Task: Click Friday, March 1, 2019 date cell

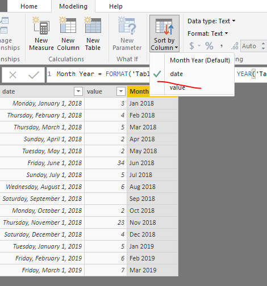Action: click(42, 270)
